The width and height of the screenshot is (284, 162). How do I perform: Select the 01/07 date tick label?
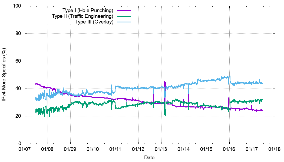coord(25,149)
